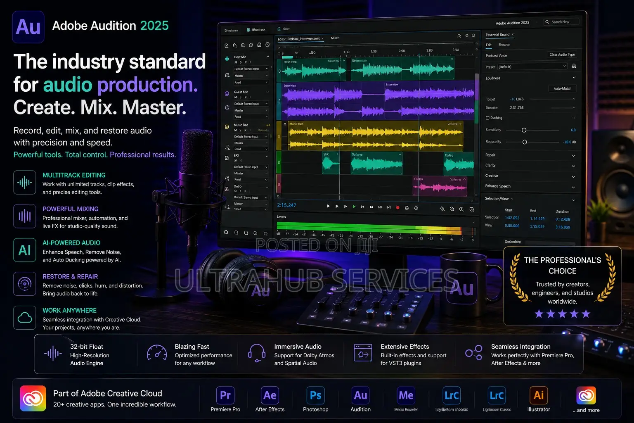
Task: Click the After Effects app icon
Action: tap(270, 396)
